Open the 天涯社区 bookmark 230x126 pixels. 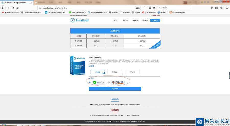(163, 12)
